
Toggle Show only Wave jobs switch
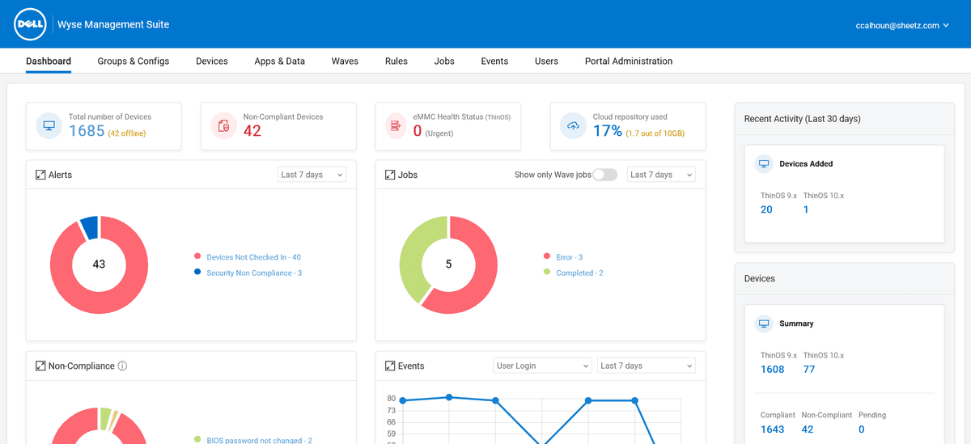[604, 175]
